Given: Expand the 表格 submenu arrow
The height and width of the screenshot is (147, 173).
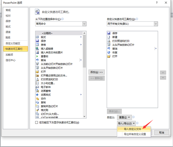Looking at the screenshot, I should (81, 45).
